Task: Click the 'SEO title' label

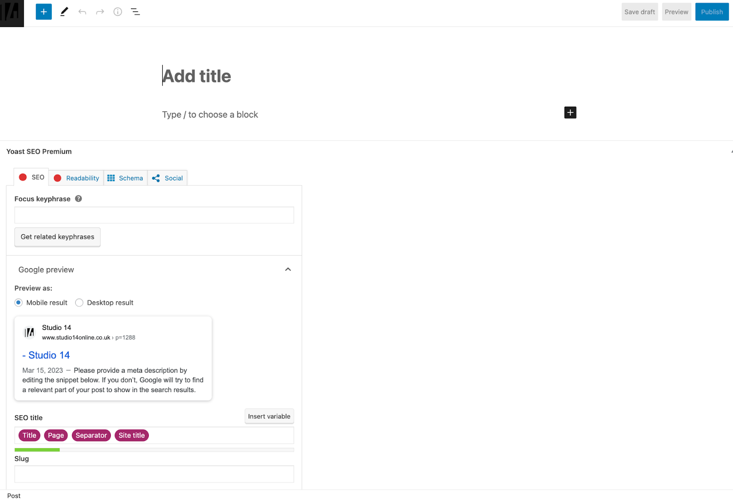Action: click(28, 418)
